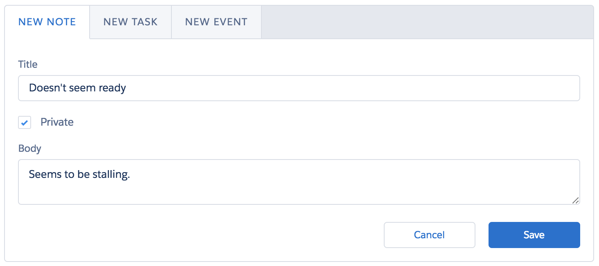Image resolution: width=599 pixels, height=266 pixels.
Task: Click the resize handle of Body textarea
Action: 575,200
